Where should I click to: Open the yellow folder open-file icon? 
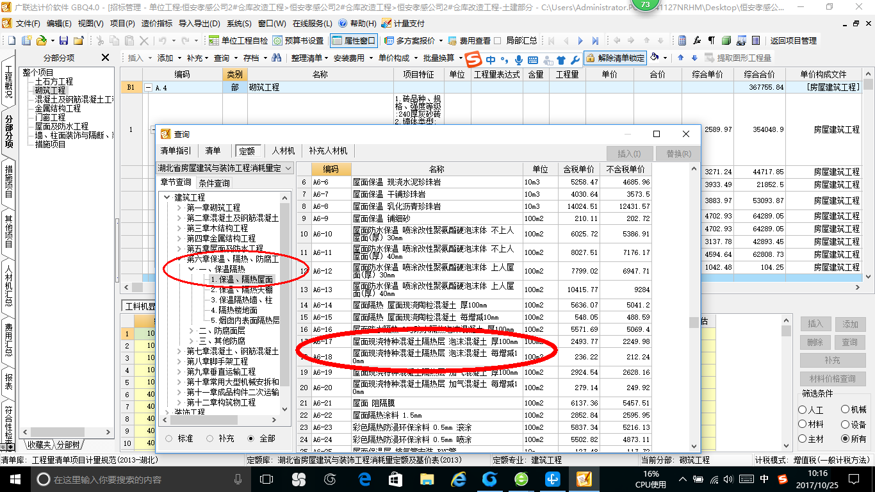tap(41, 40)
